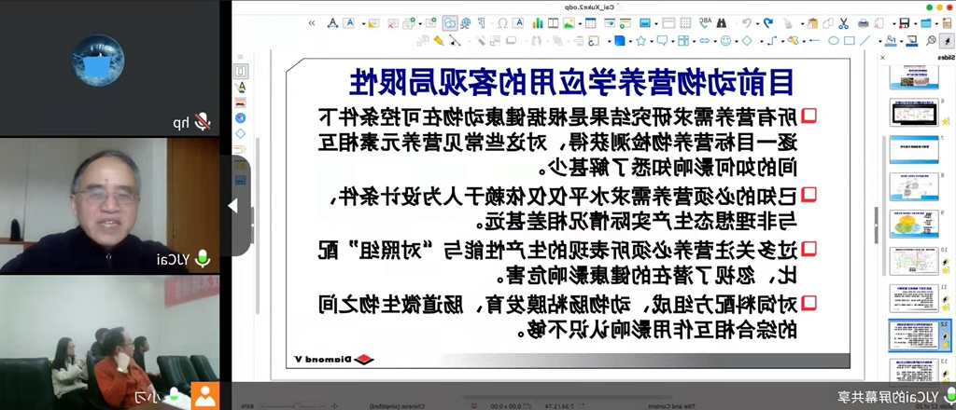
Task: Select the Connector tool
Action: (x=772, y=41)
